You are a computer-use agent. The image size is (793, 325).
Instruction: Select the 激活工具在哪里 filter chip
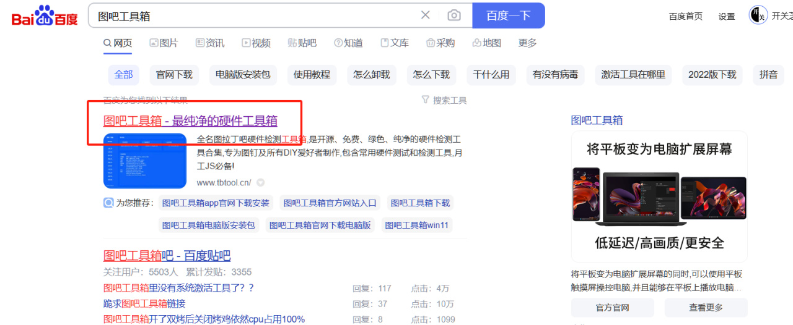pyautogui.click(x=633, y=74)
